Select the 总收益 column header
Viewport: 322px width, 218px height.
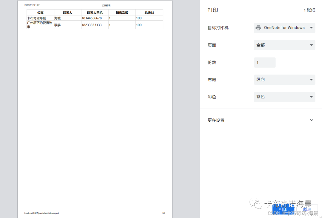149,13
